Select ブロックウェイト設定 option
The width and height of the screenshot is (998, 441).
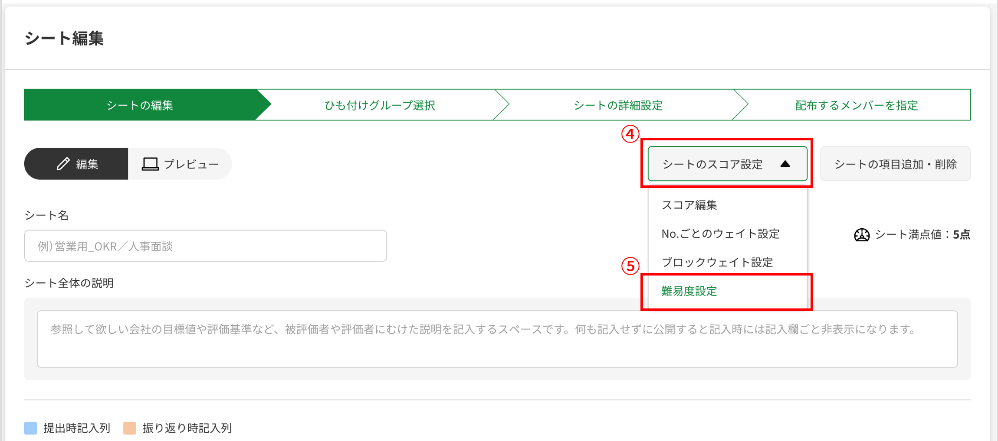[x=717, y=263]
